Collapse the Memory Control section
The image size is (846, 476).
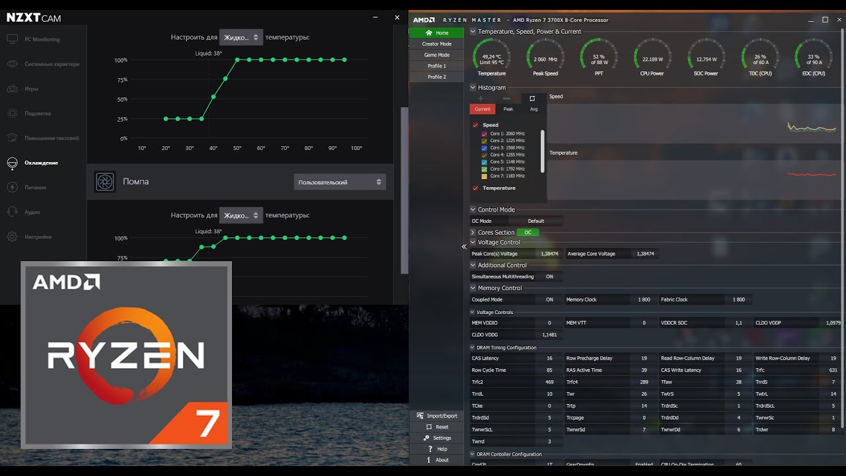473,288
